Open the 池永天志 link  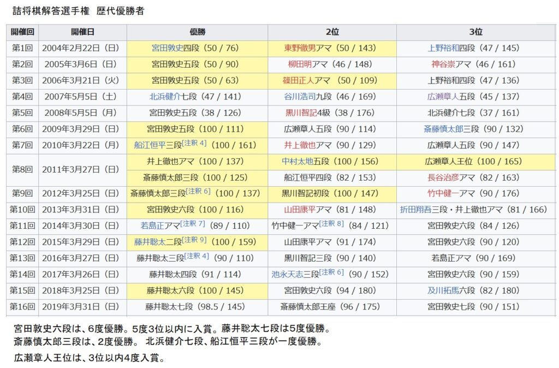(x=287, y=274)
